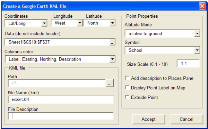Open the Coordinates dropdown showing Lat/Long

pos(26,23)
